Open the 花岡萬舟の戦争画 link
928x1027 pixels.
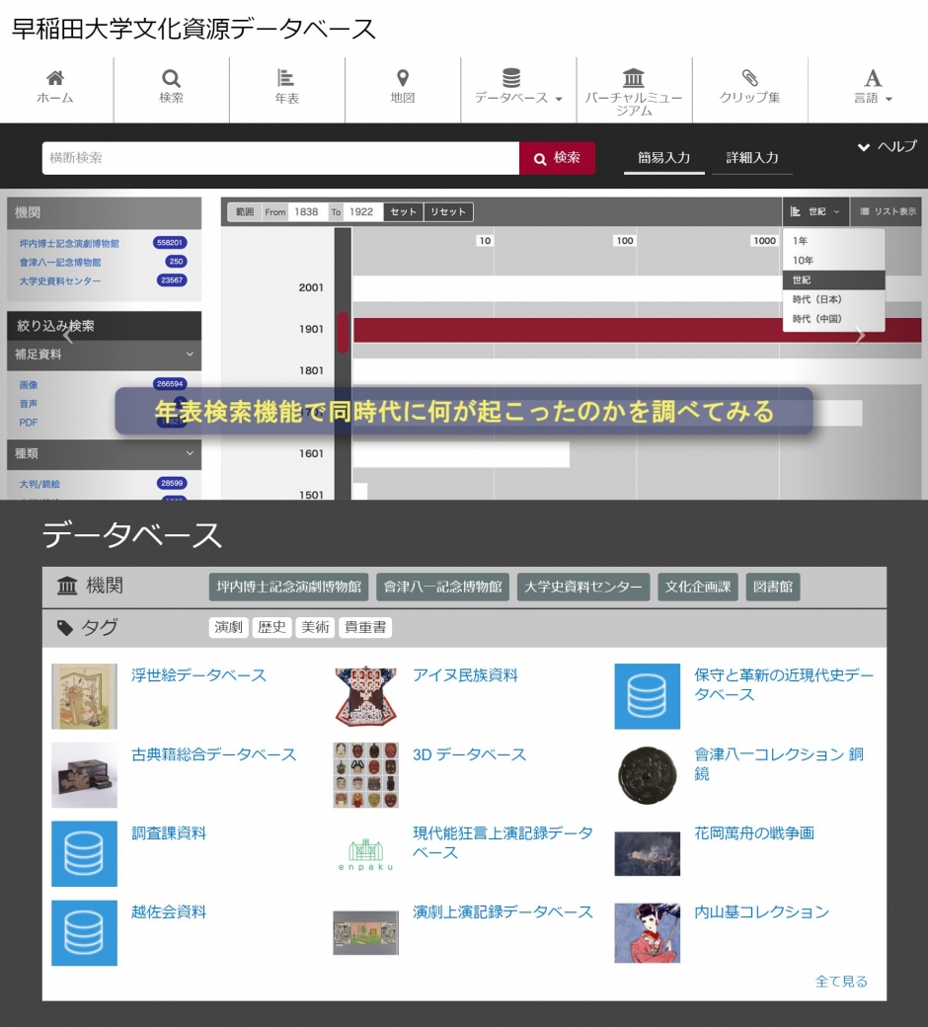(x=754, y=833)
